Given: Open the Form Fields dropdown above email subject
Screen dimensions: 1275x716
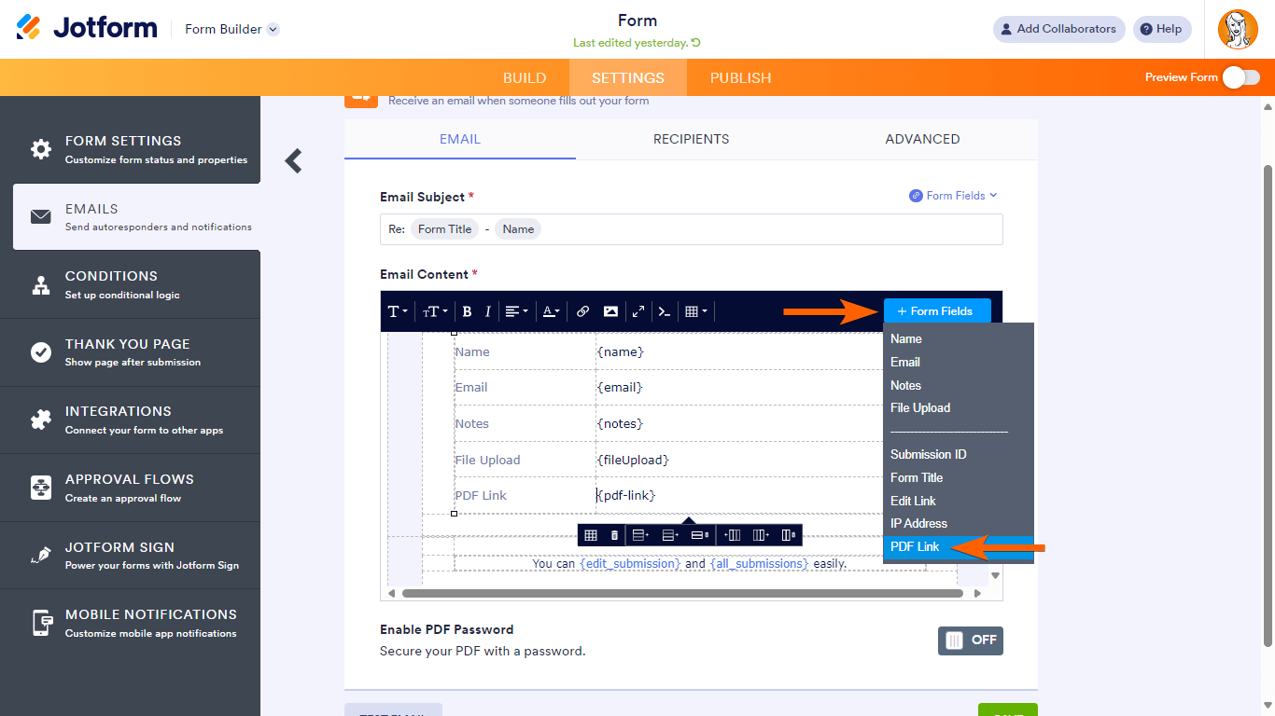Looking at the screenshot, I should pos(954,196).
